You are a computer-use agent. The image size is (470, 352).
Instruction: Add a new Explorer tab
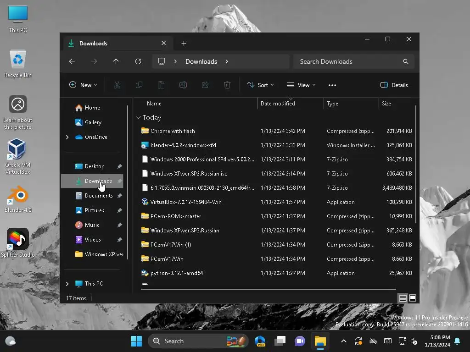(x=184, y=44)
